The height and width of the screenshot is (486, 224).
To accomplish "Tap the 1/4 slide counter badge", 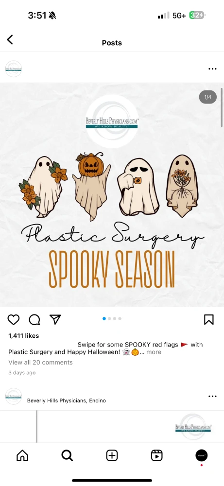I will click(x=207, y=97).
